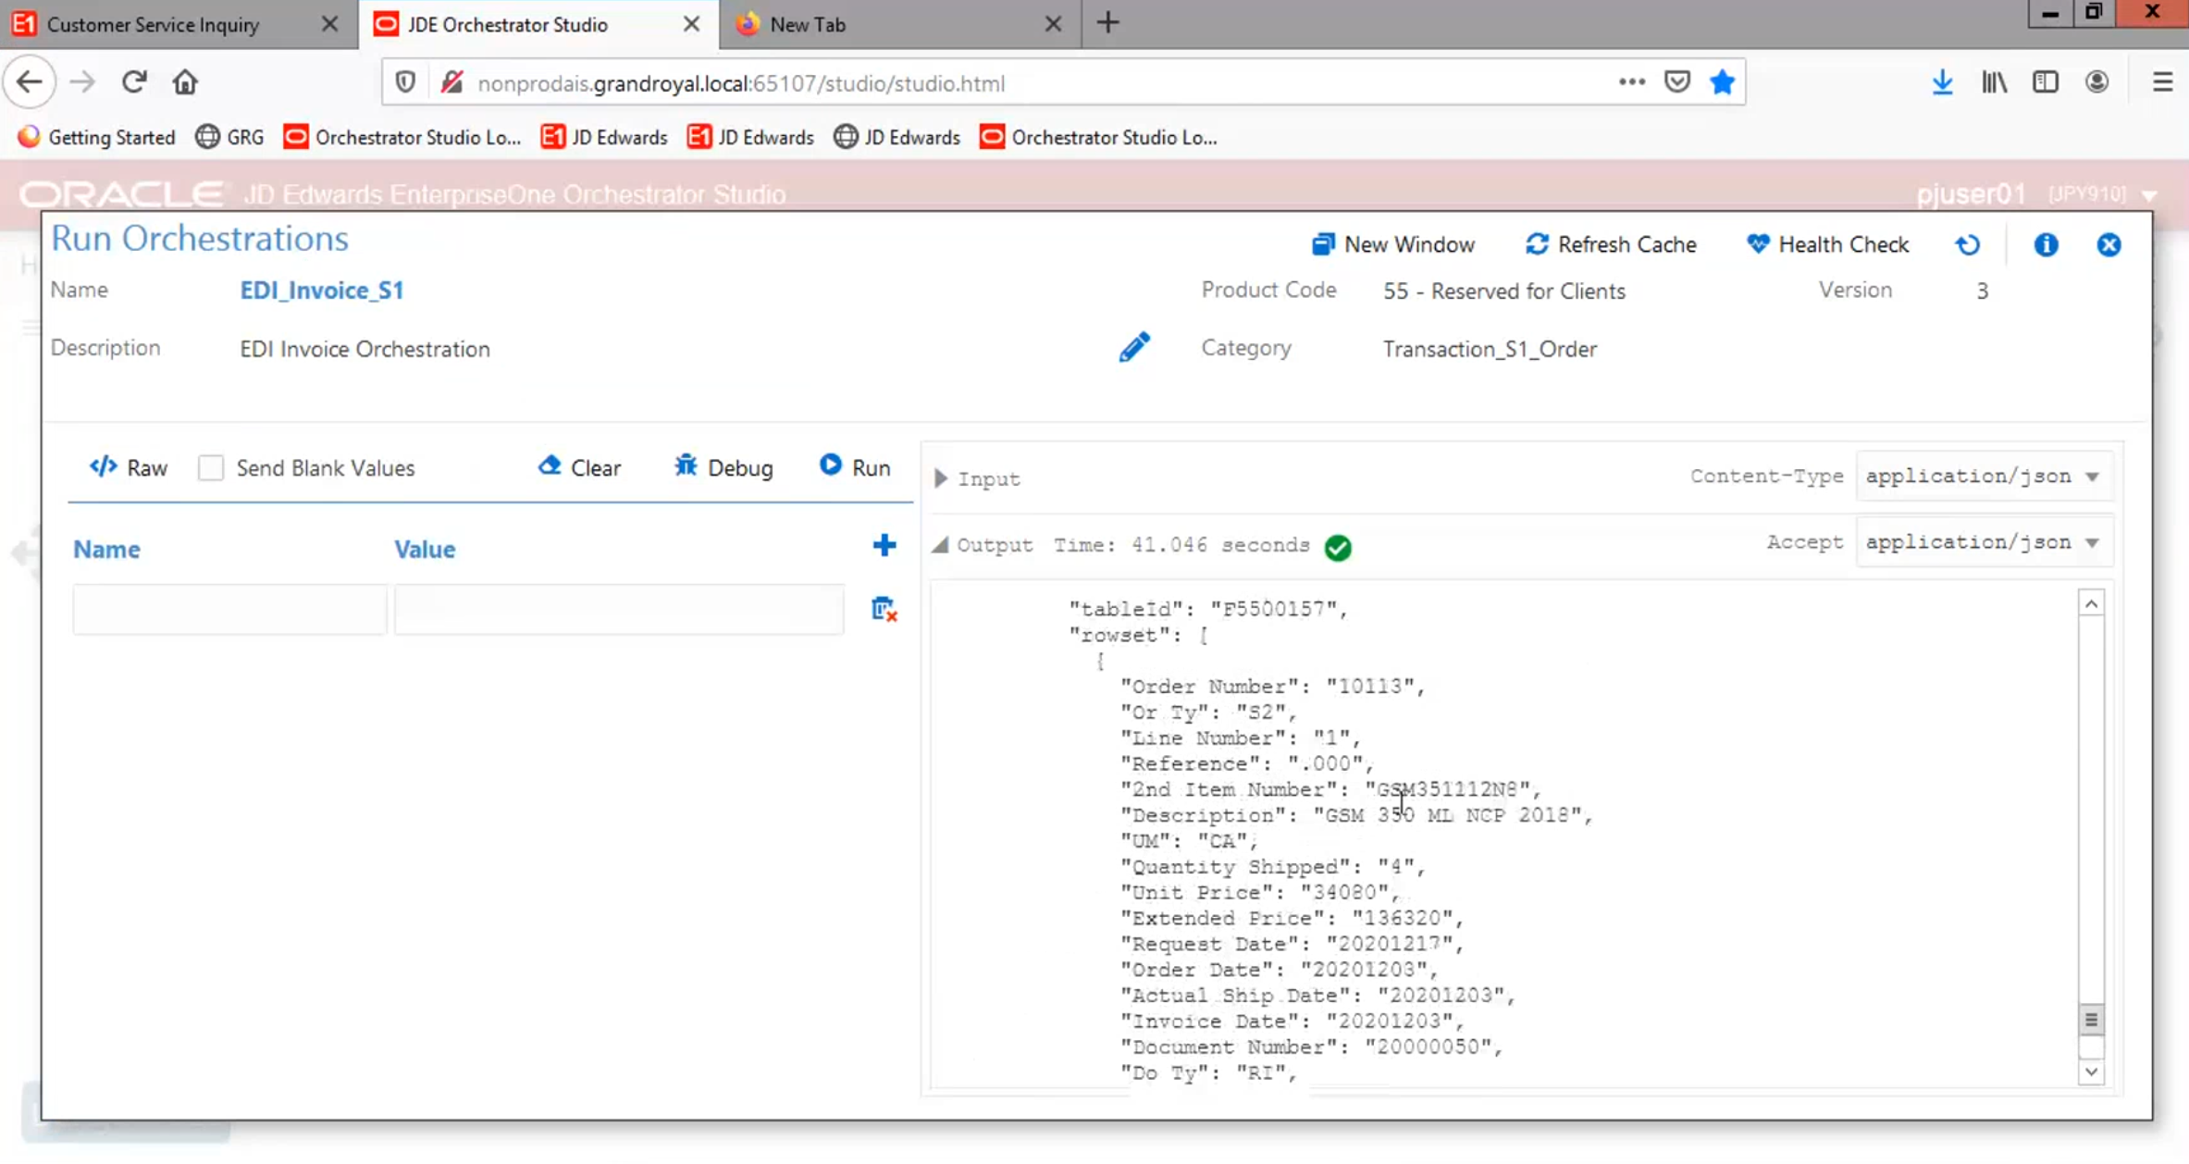2189x1164 pixels.
Task: Click the delete row icon beside Value field
Action: pyautogui.click(x=884, y=609)
